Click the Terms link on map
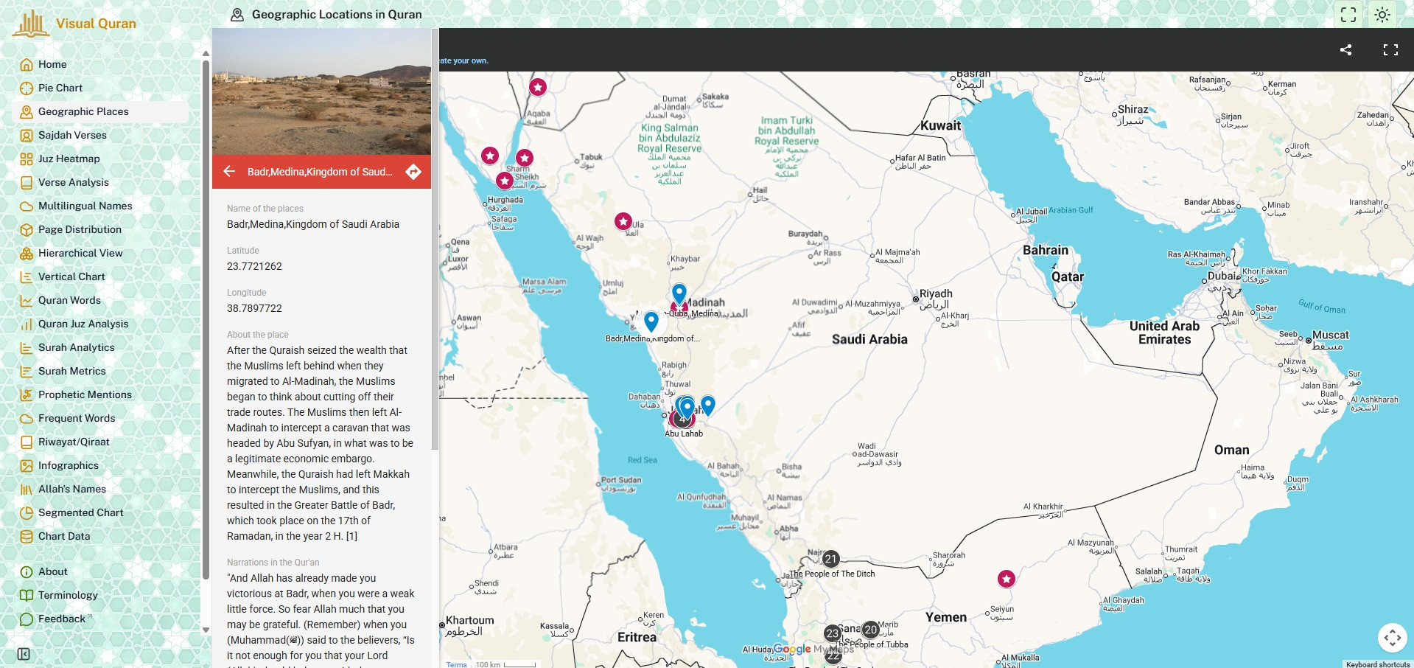The image size is (1414, 668). tap(456, 664)
